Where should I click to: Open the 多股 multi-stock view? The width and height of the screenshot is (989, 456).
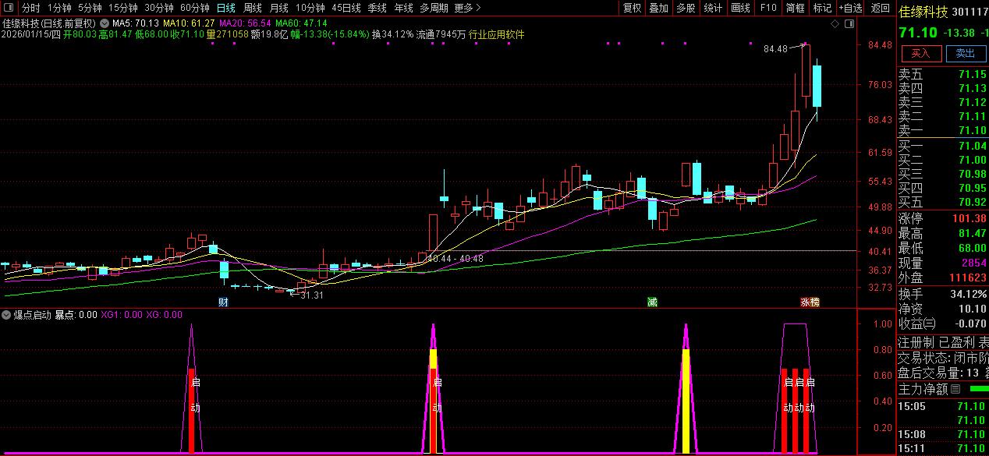(x=686, y=8)
